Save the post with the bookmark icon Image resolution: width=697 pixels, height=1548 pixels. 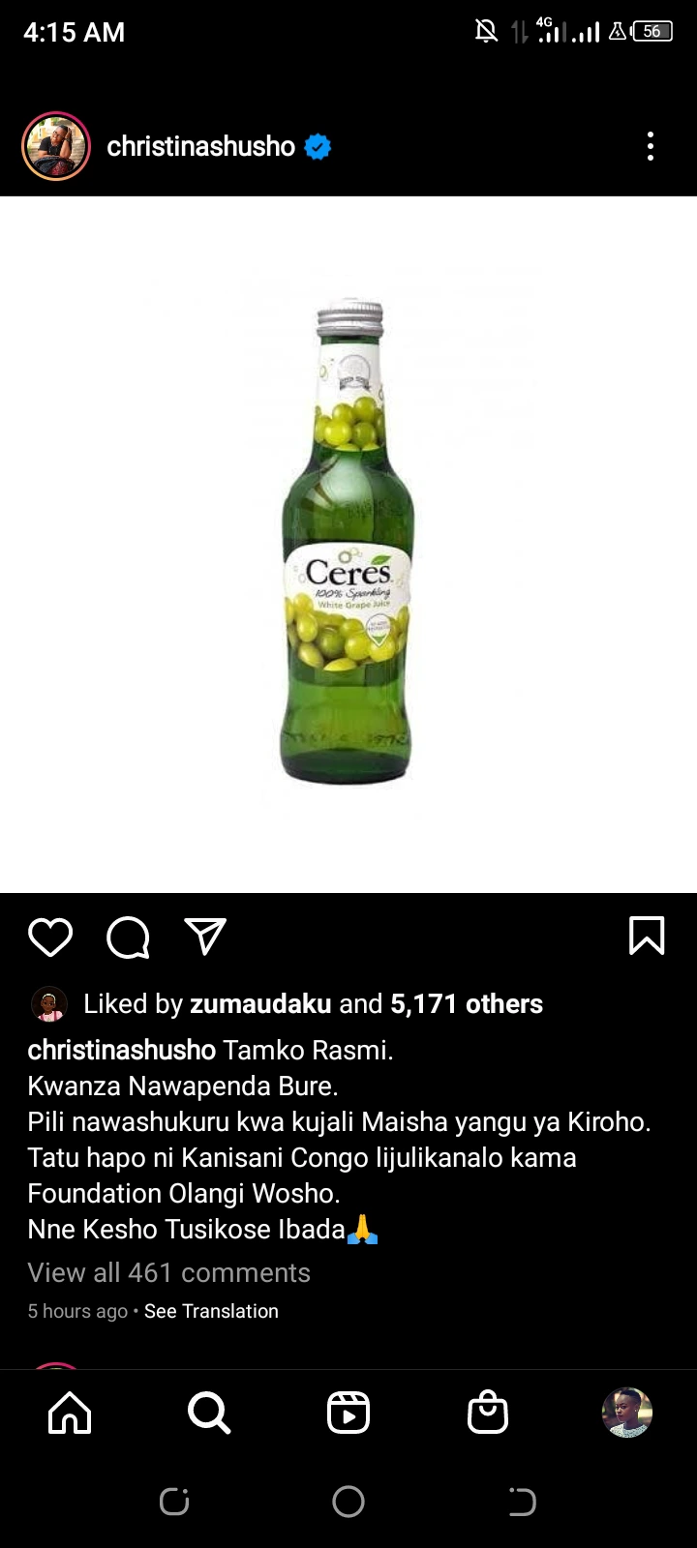click(647, 936)
